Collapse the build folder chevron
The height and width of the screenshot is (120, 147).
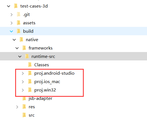coord(12,31)
